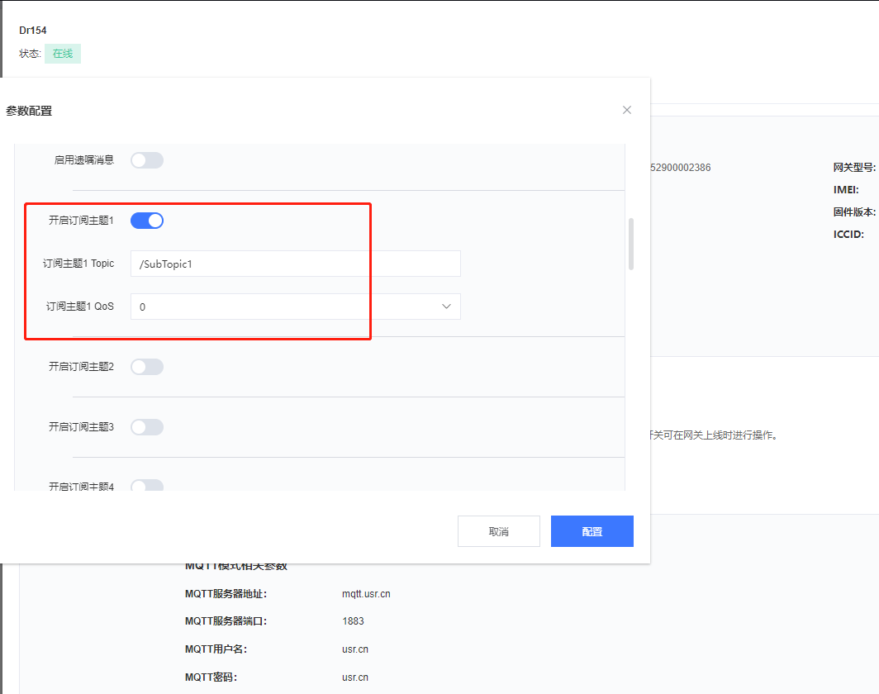The height and width of the screenshot is (694, 879).
Task: Click the dialog's vertical scrollbar thumb
Action: (x=631, y=244)
